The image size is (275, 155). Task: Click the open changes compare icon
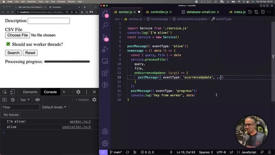(x=256, y=12)
